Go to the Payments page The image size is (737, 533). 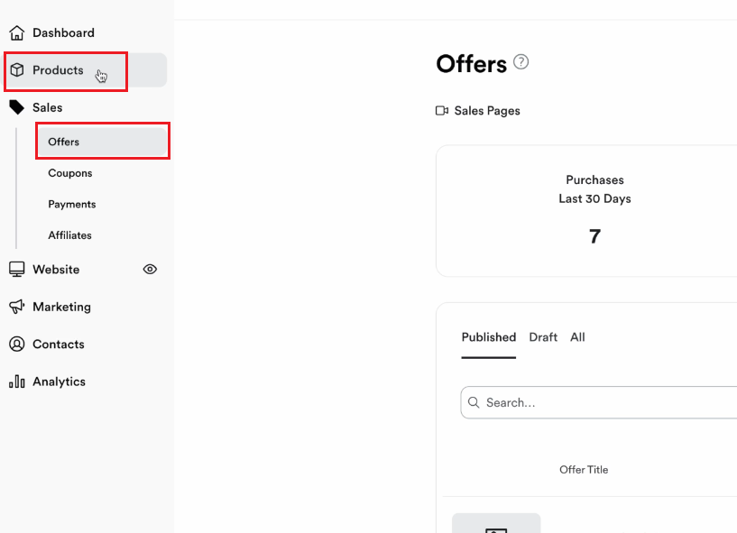click(72, 204)
